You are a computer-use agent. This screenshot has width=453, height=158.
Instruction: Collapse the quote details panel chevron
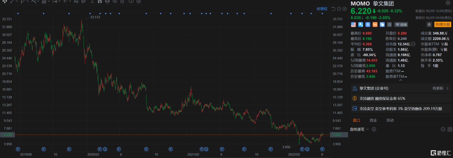point(400,80)
